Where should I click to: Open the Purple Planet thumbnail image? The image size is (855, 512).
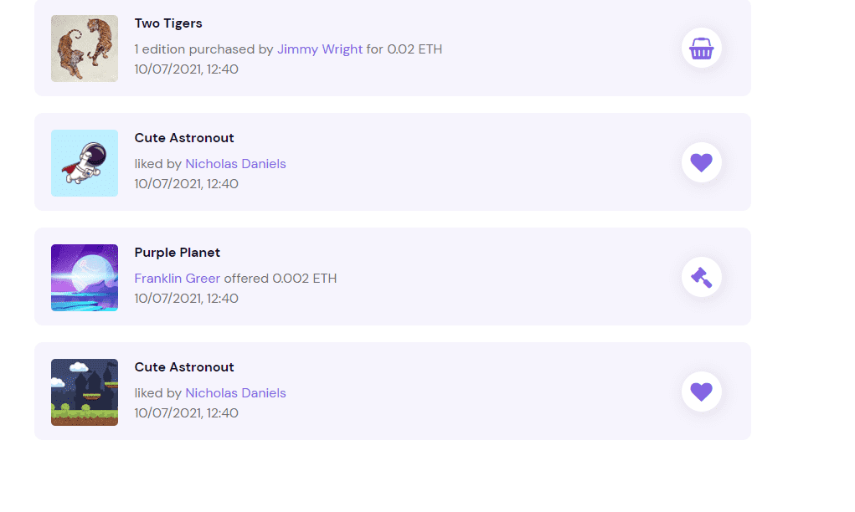(85, 278)
